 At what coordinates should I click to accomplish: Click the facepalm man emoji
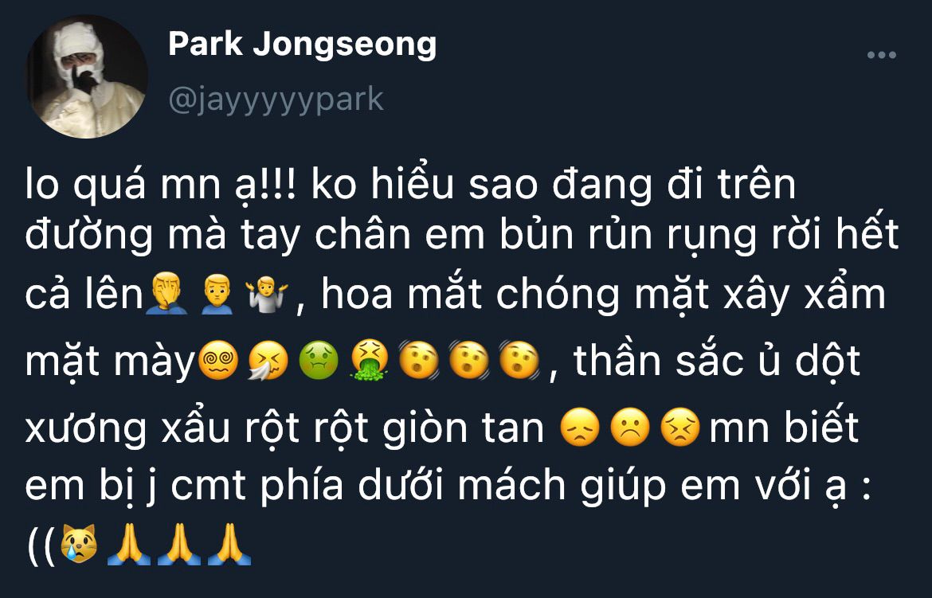(x=166, y=293)
